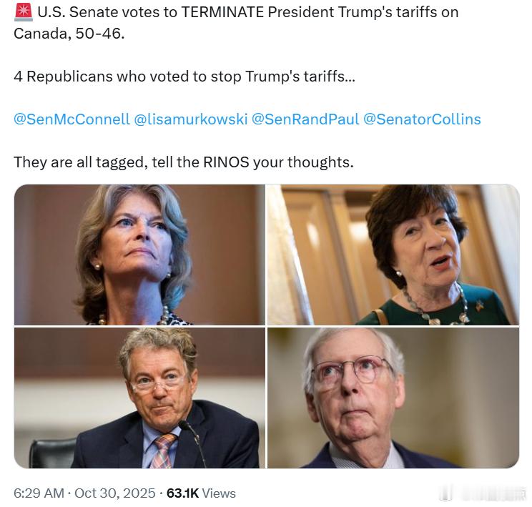Click the "Canada, 50-46." text

point(69,34)
